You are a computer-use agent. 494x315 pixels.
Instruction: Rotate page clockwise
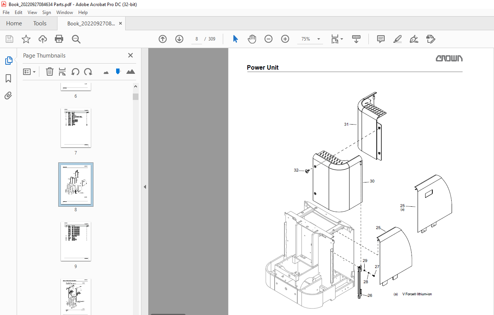pyautogui.click(x=88, y=72)
